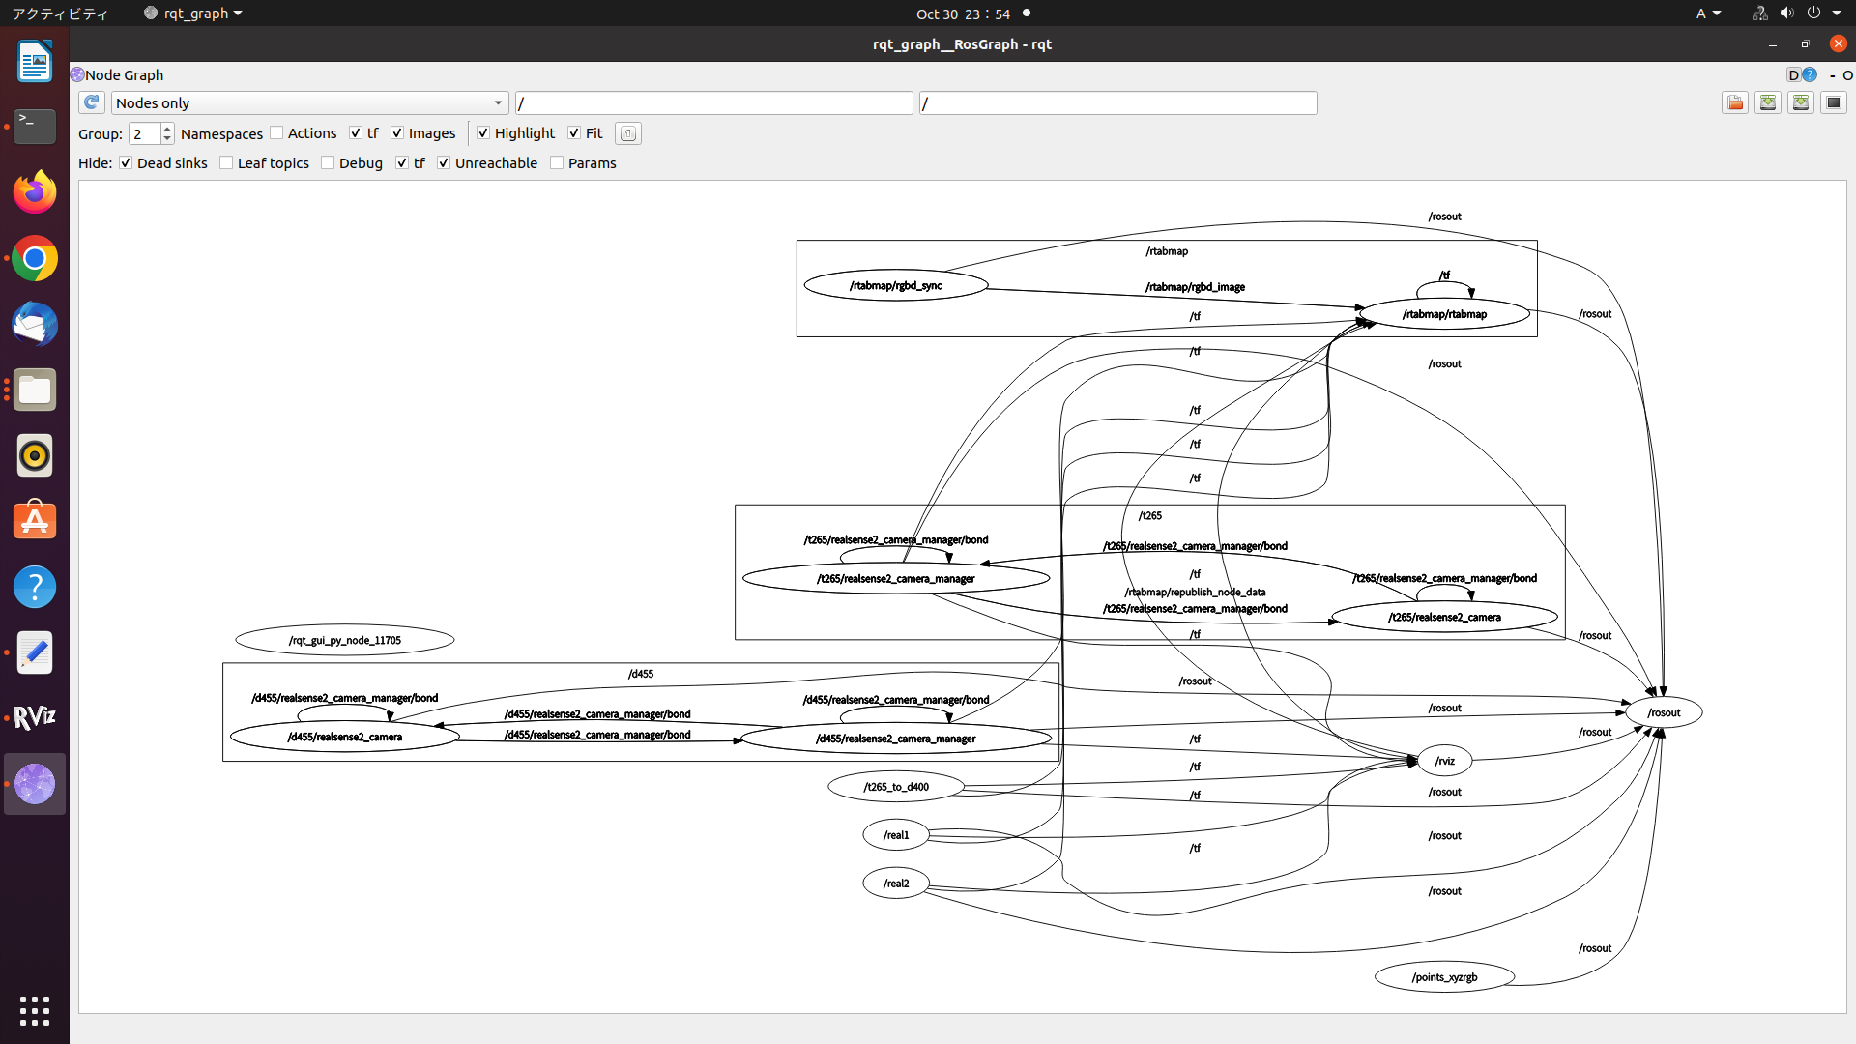Image resolution: width=1856 pixels, height=1044 pixels.
Task: Click the refresh graph button
Action: [92, 102]
